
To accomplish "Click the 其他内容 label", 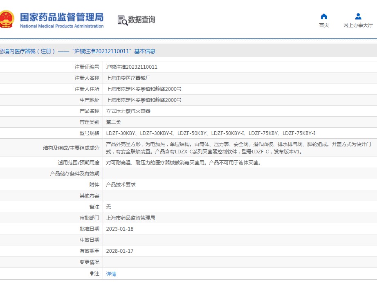I will (x=89, y=196).
